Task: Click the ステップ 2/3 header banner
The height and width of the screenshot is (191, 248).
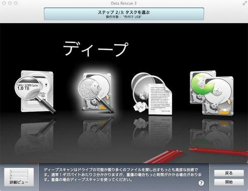Action: click(124, 13)
